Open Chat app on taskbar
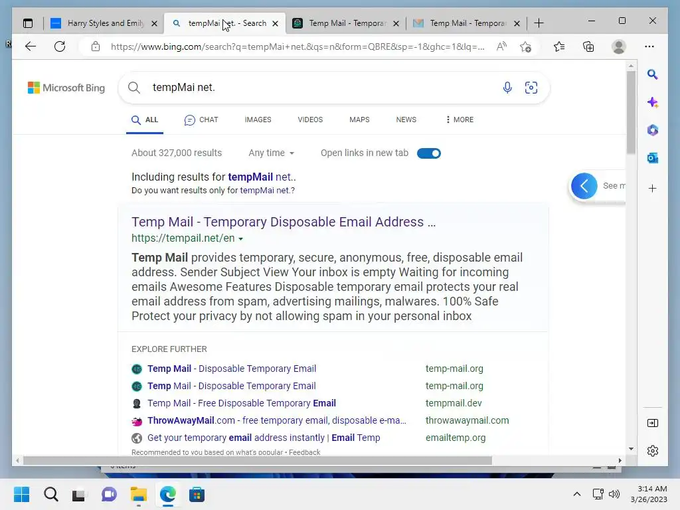 [109, 494]
